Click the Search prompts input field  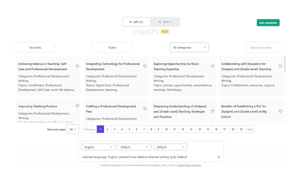tap(266, 47)
